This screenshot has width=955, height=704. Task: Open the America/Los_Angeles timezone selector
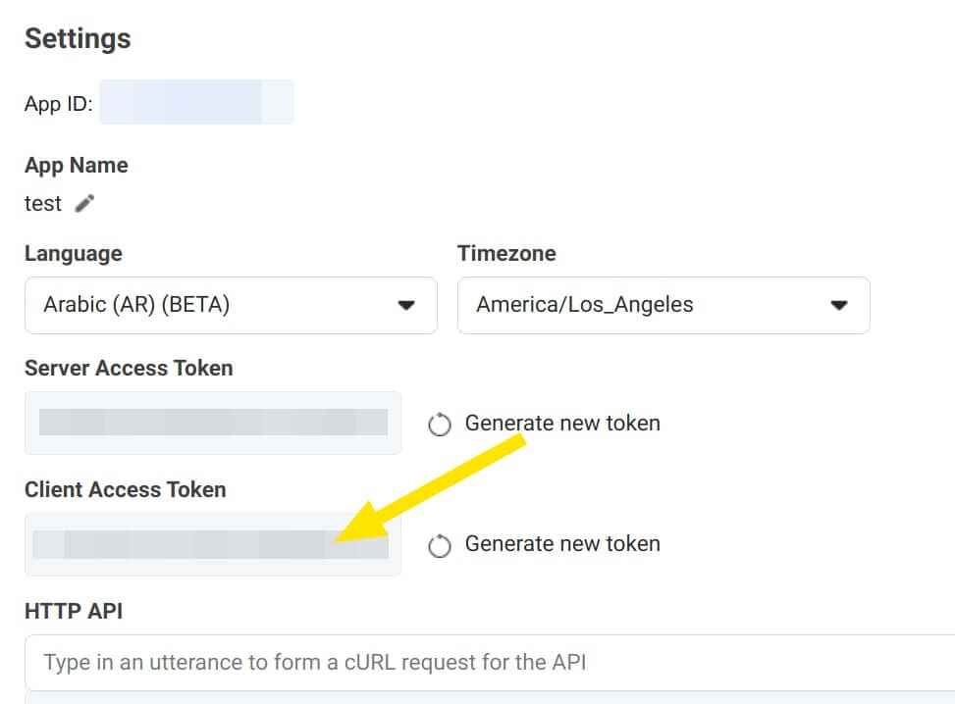[663, 305]
